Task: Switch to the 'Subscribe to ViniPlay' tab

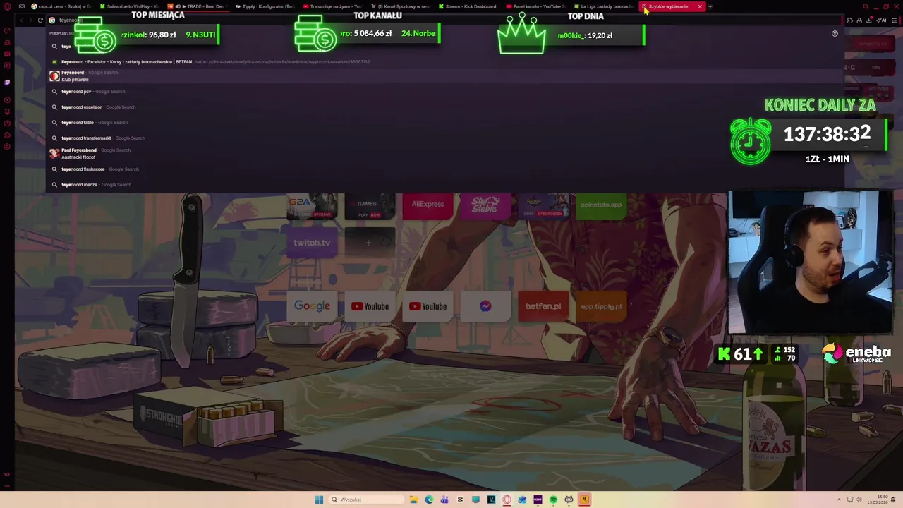Action: pyautogui.click(x=129, y=6)
